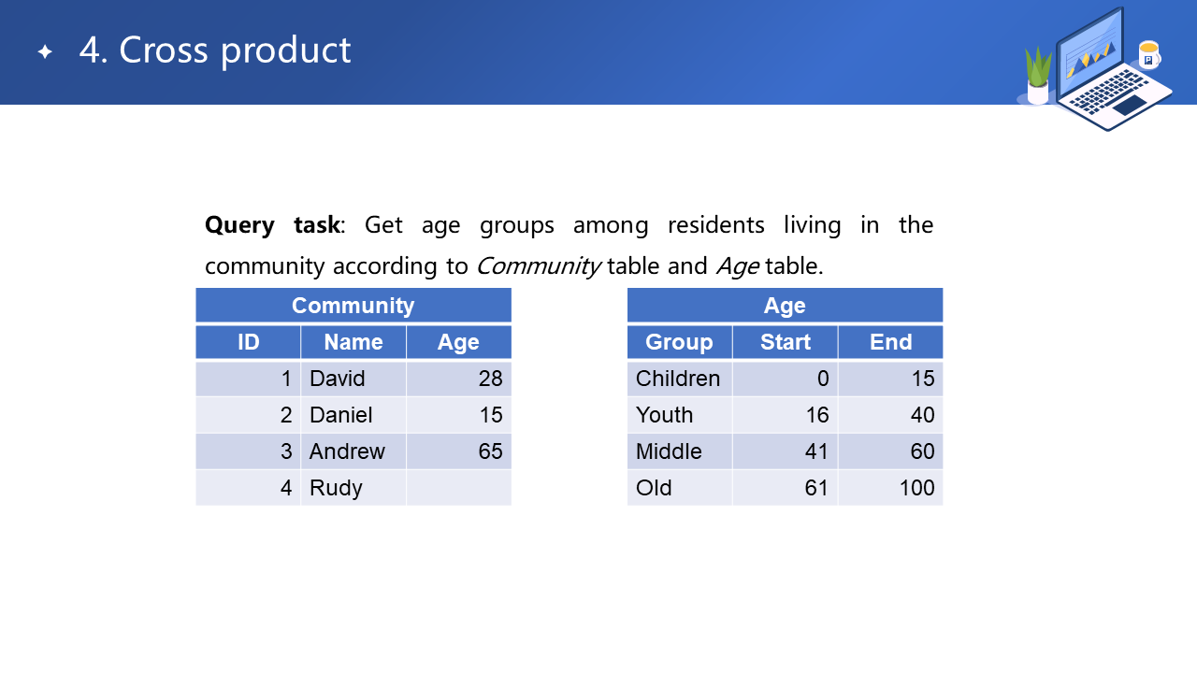Click the bold "Query task" text
Image resolution: width=1197 pixels, height=673 pixels.
click(x=272, y=225)
